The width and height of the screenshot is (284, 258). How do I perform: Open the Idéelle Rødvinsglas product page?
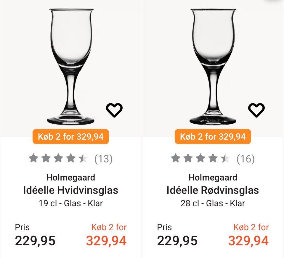213,190
